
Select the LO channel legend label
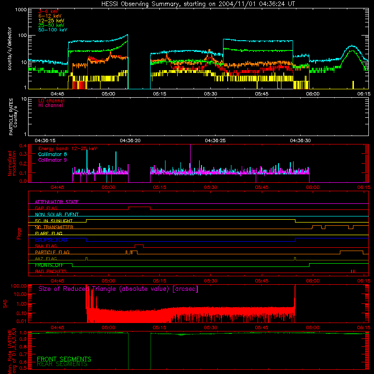tap(51, 101)
